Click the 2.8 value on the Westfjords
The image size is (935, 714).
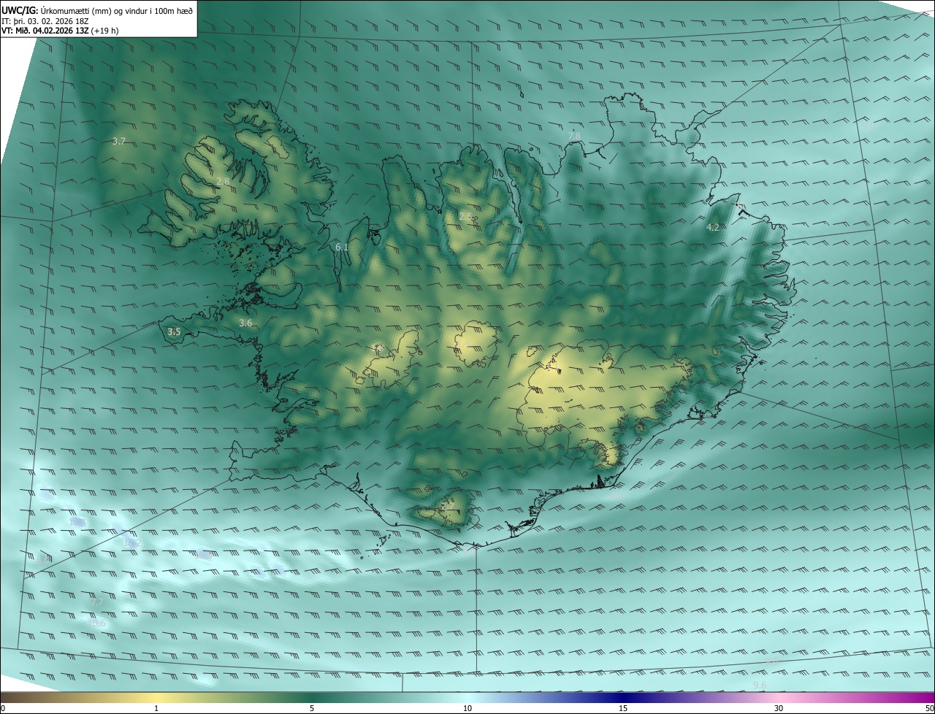[224, 181]
